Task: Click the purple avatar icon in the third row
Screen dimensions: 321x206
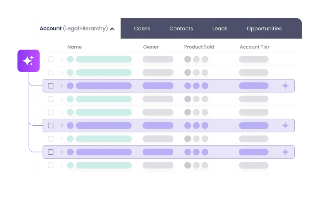Action: point(70,85)
